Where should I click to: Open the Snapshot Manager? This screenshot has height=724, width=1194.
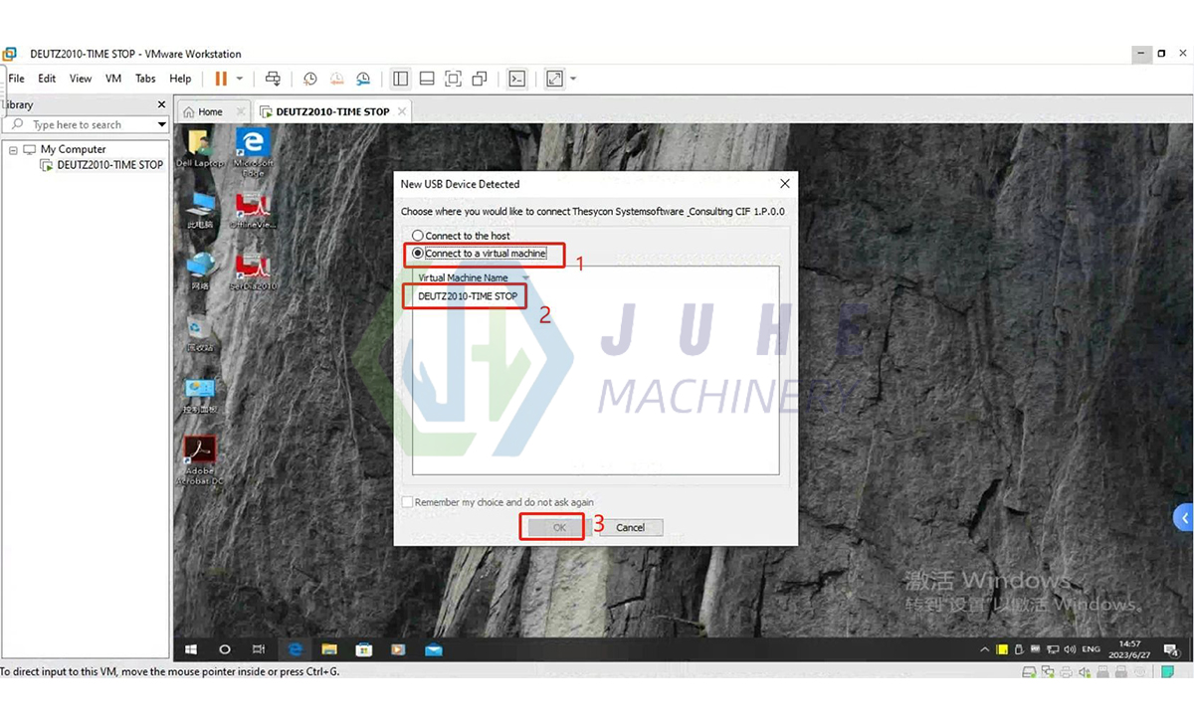[x=363, y=79]
